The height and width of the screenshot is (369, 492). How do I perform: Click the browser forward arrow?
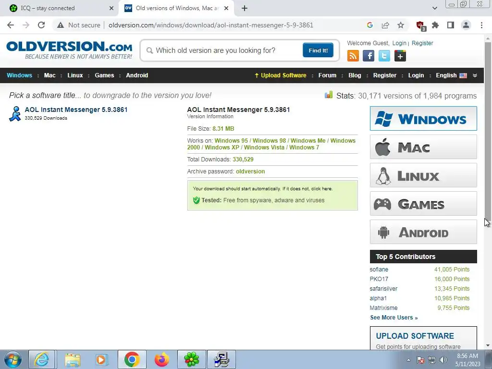[x=26, y=25]
